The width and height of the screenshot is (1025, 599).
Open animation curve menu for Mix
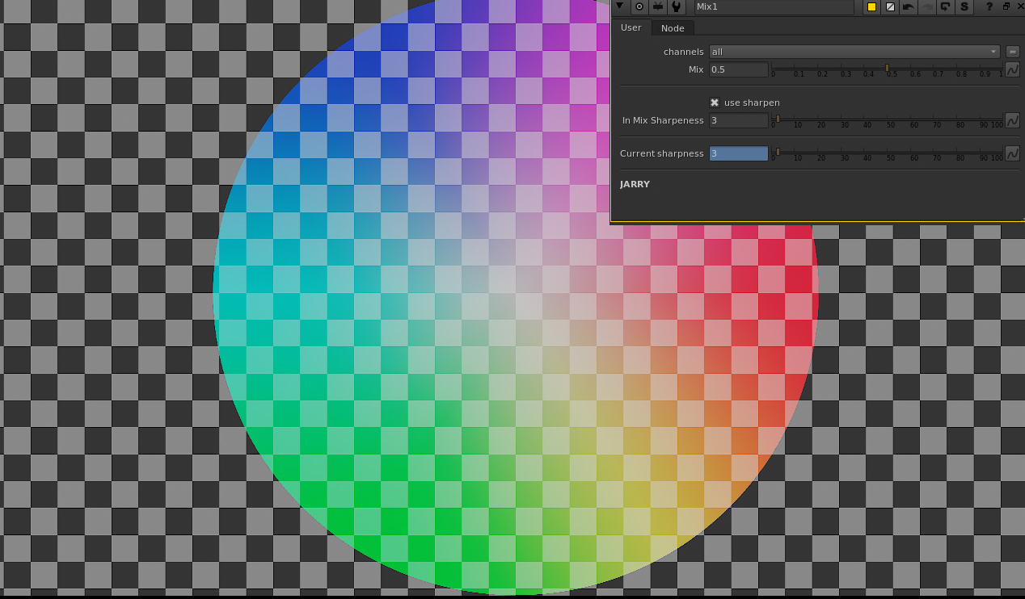pos(1012,70)
